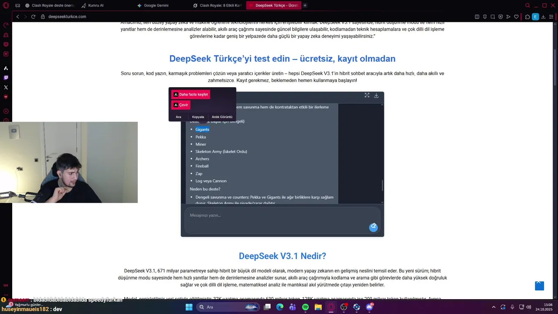Choose Anlık Görüntü in selection popup
The image size is (558, 314).
[222, 117]
